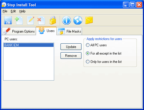Select Only for users in the list
The image size is (144, 110).
point(104,62)
